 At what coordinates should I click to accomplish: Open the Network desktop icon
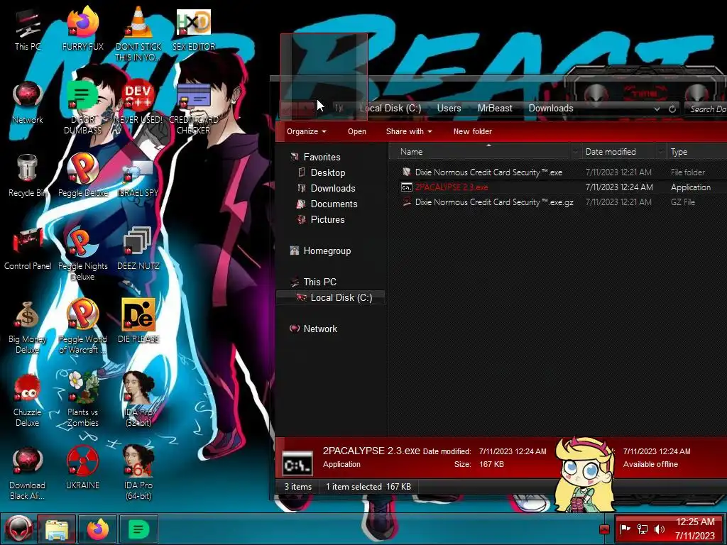point(28,103)
